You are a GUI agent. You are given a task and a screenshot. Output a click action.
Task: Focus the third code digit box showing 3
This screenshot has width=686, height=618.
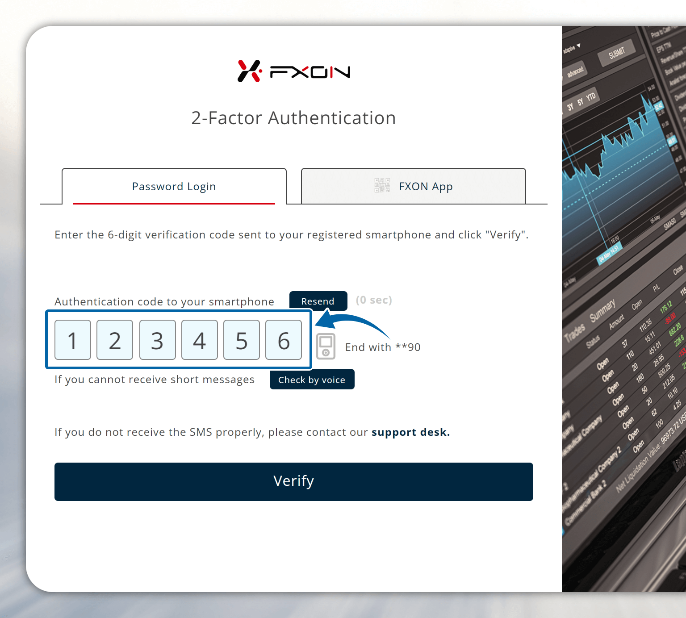point(157,340)
